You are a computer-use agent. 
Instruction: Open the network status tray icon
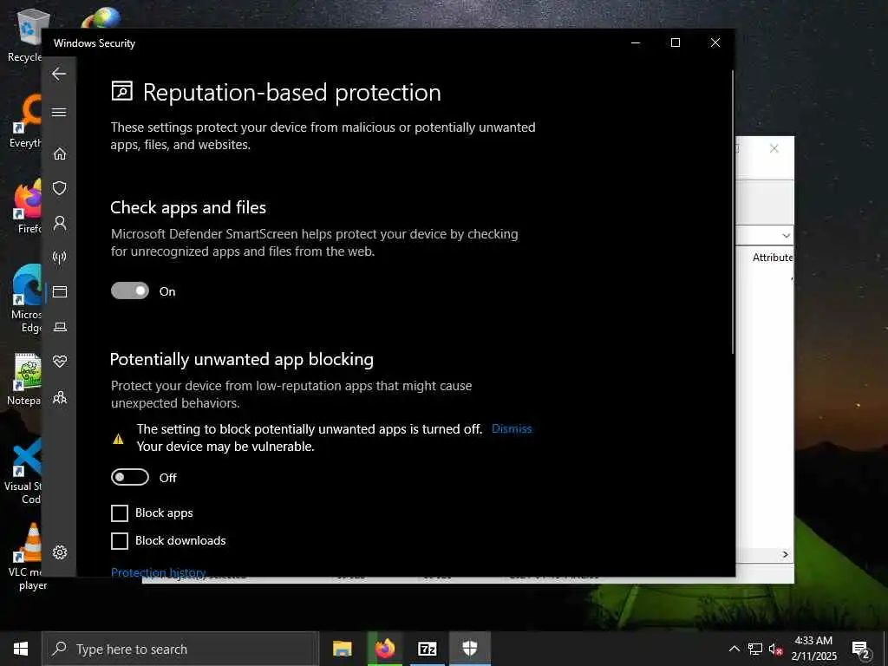pyautogui.click(x=755, y=649)
